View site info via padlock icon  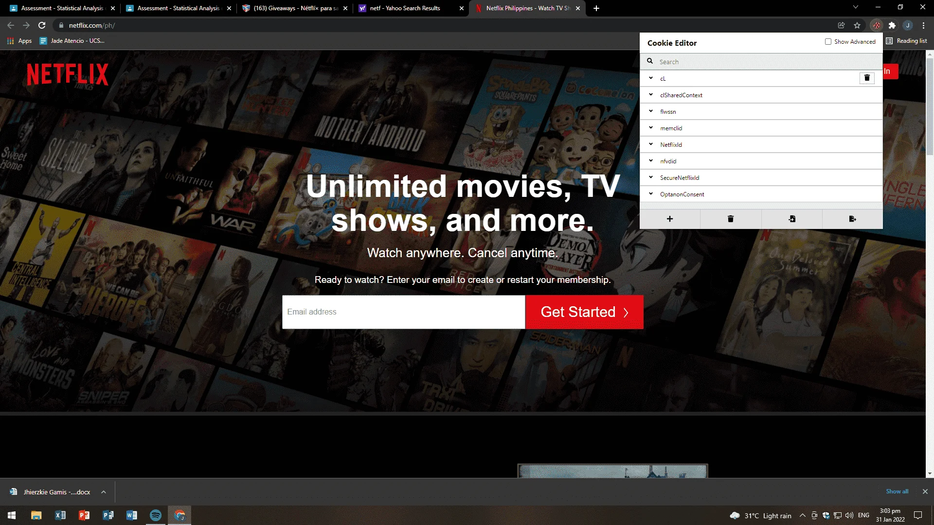[61, 25]
